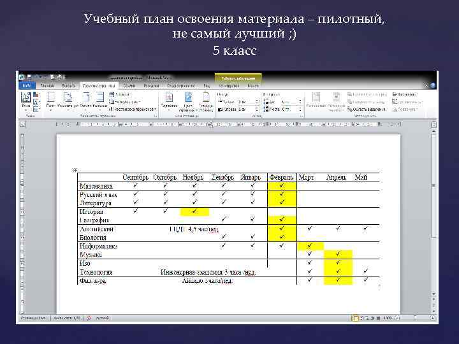Screen dimensions: 459x344
Task: Click the Февраль column header cell
Action: [281, 177]
